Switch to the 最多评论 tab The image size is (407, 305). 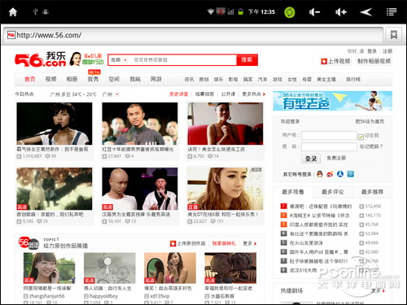pos(333,192)
